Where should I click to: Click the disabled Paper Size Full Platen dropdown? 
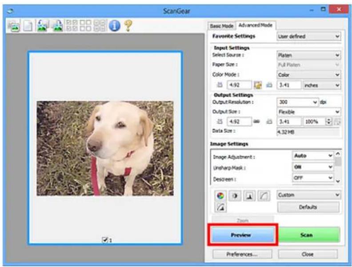pyautogui.click(x=309, y=65)
